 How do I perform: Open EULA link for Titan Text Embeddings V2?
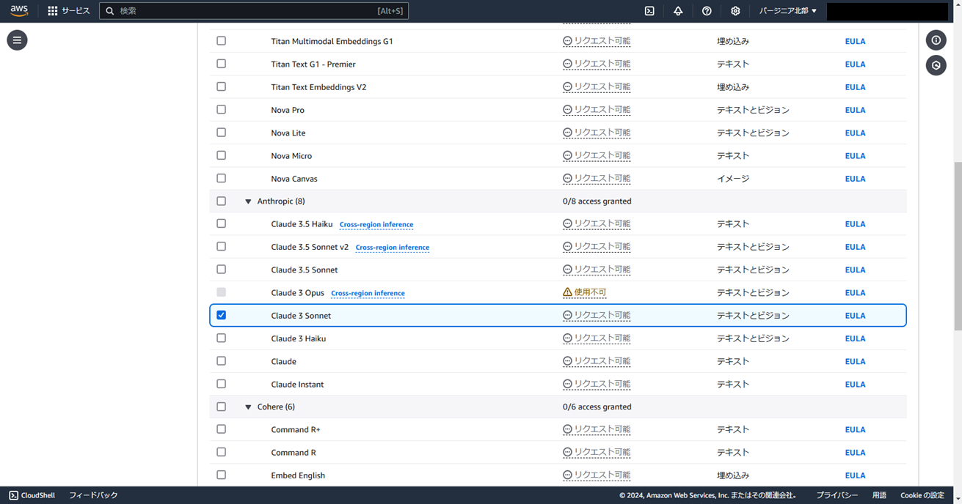(x=855, y=87)
